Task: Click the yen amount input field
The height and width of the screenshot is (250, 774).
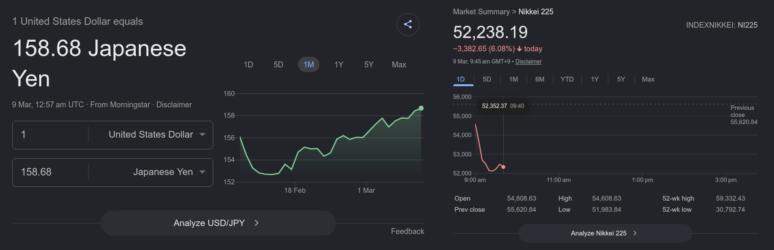Action: coord(51,172)
